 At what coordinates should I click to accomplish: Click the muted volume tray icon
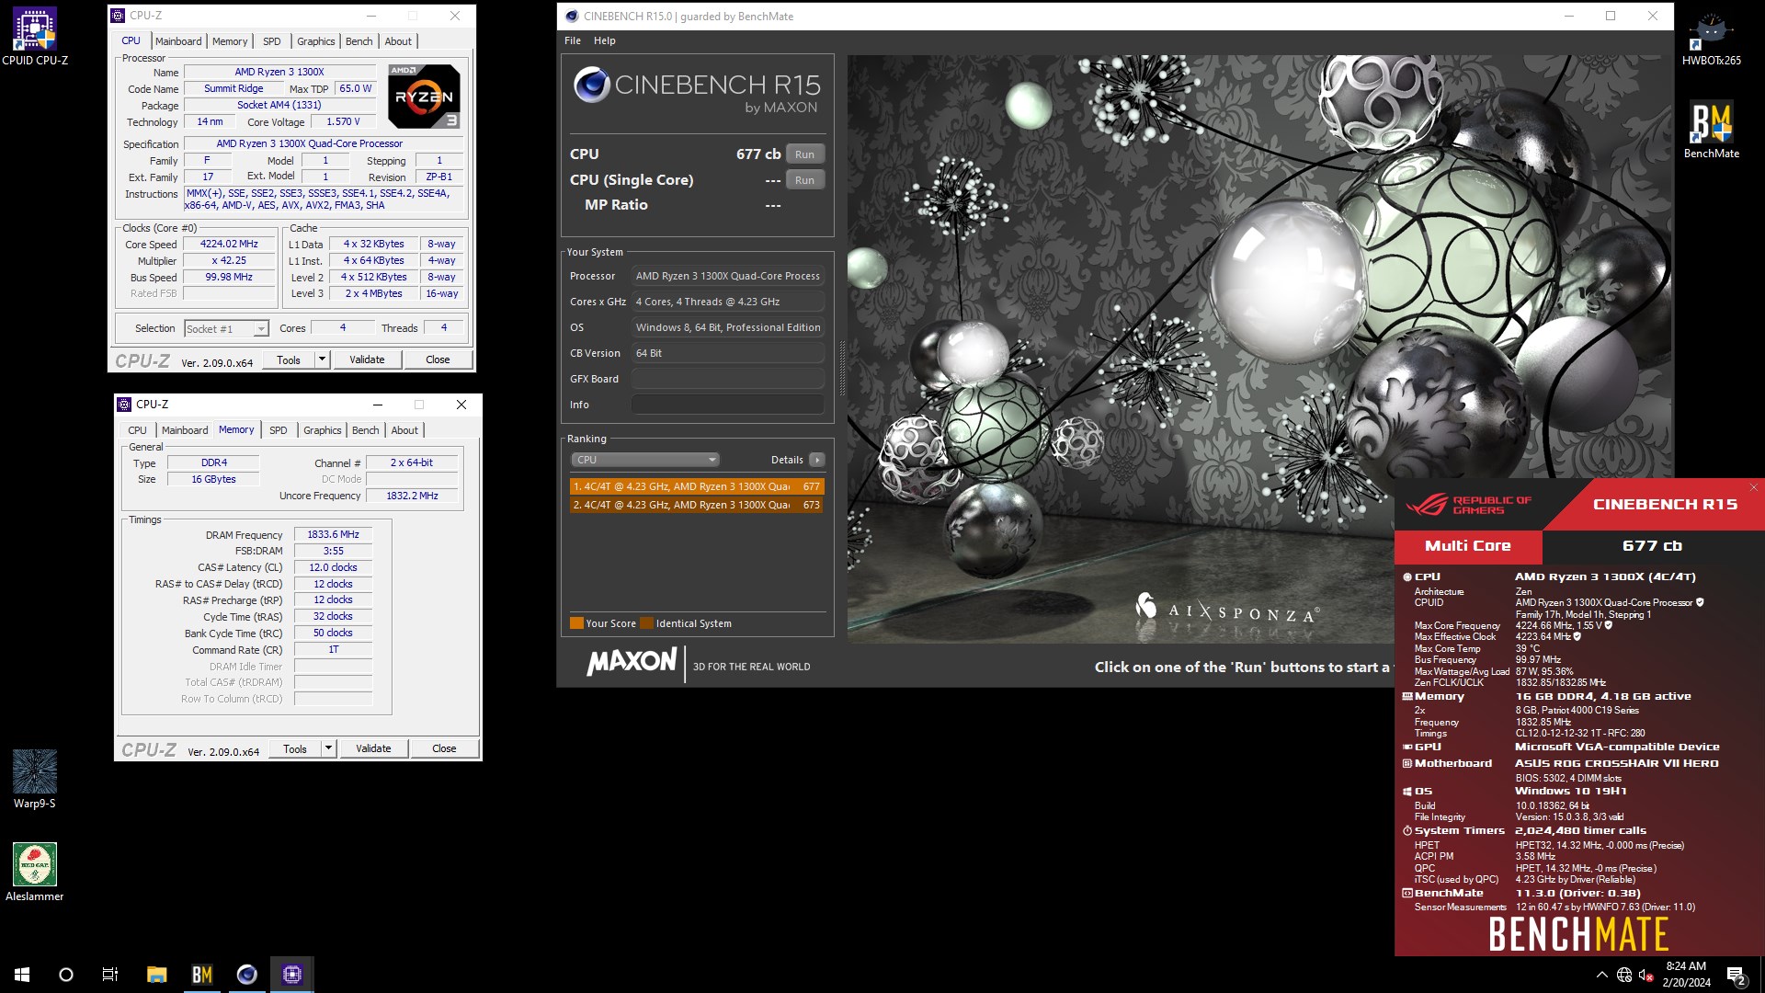pyautogui.click(x=1646, y=975)
